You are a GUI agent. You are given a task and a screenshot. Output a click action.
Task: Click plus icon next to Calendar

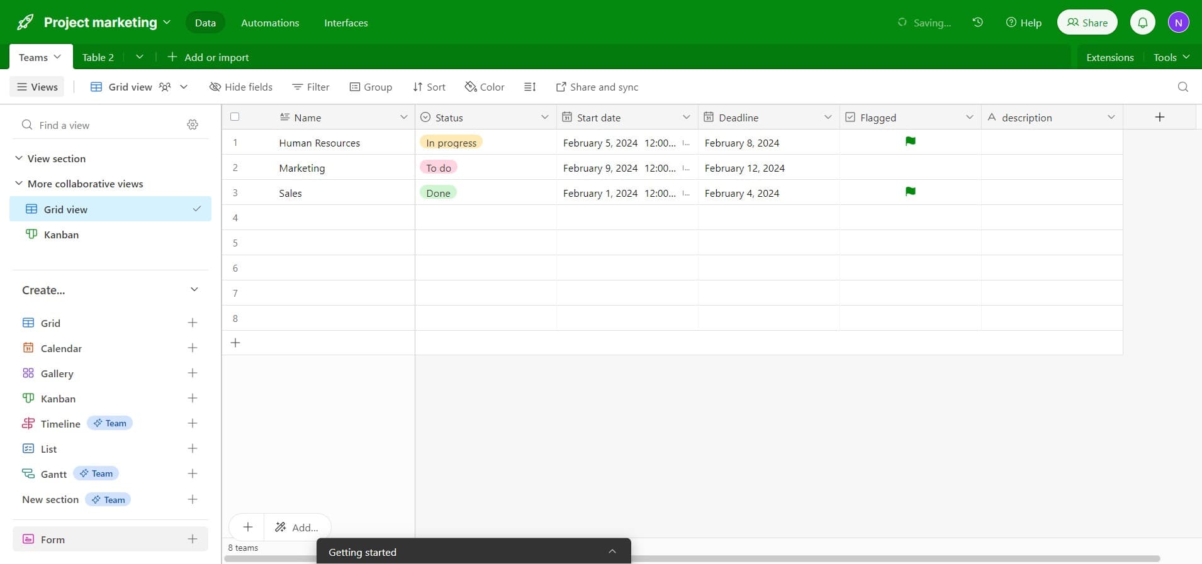[193, 348]
